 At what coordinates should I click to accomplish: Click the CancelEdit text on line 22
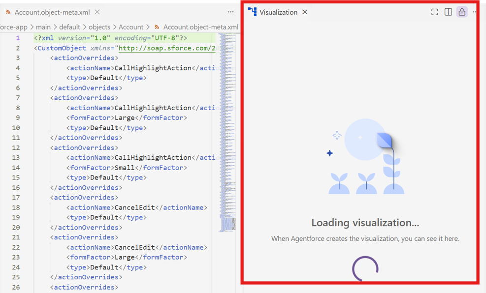point(134,247)
